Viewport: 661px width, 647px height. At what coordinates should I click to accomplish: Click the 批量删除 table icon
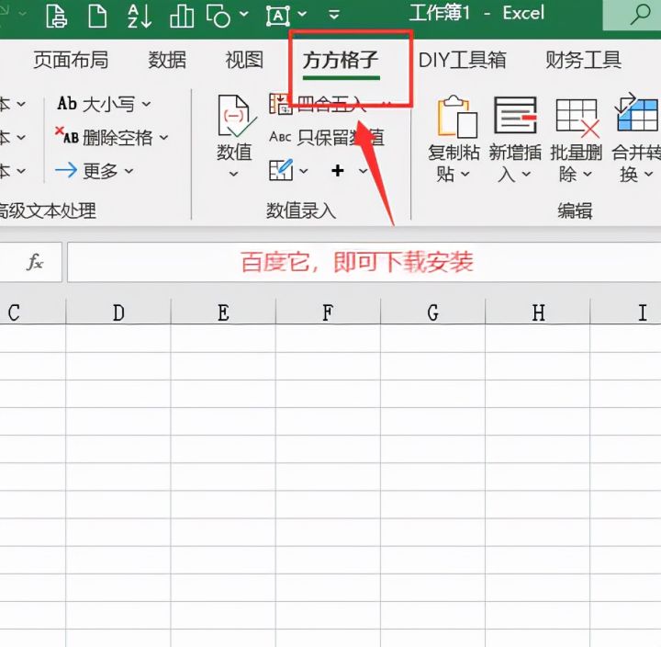[x=578, y=118]
